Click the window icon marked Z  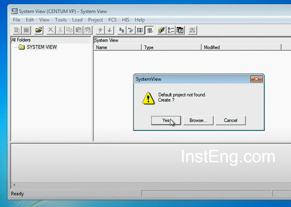pyautogui.click(x=180, y=30)
